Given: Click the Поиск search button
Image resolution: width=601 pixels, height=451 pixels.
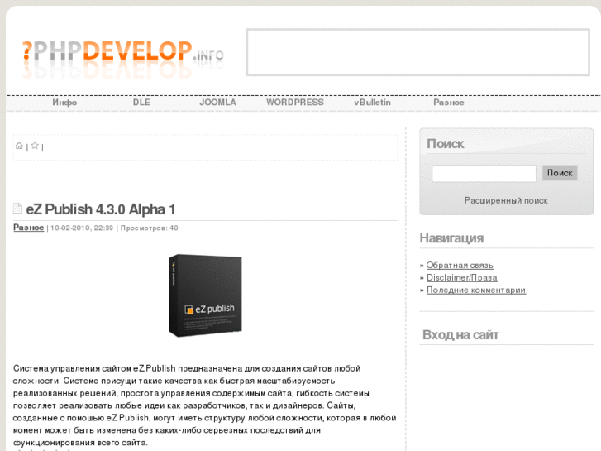Looking at the screenshot, I should coord(560,173).
